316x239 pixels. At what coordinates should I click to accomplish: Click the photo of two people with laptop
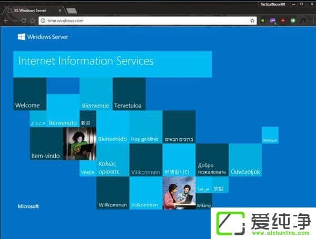click(x=179, y=193)
